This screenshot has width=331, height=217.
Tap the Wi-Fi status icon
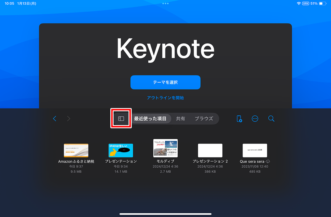[x=299, y=4]
